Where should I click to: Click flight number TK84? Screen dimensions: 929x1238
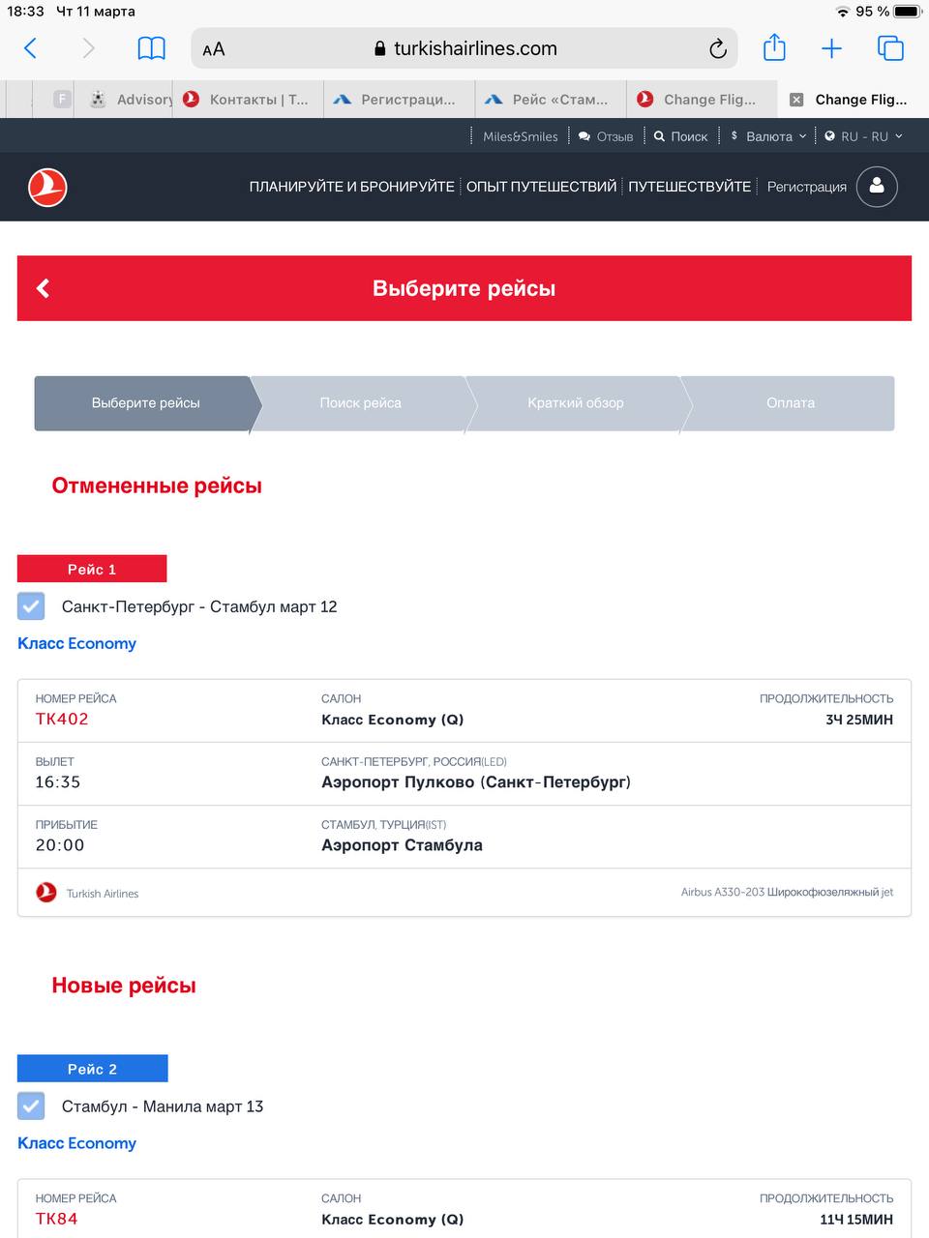tap(56, 1219)
